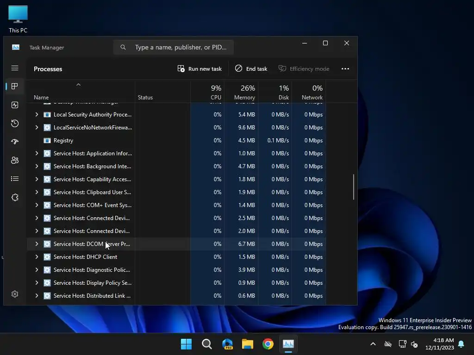Click the See more three-dots button

click(x=345, y=69)
